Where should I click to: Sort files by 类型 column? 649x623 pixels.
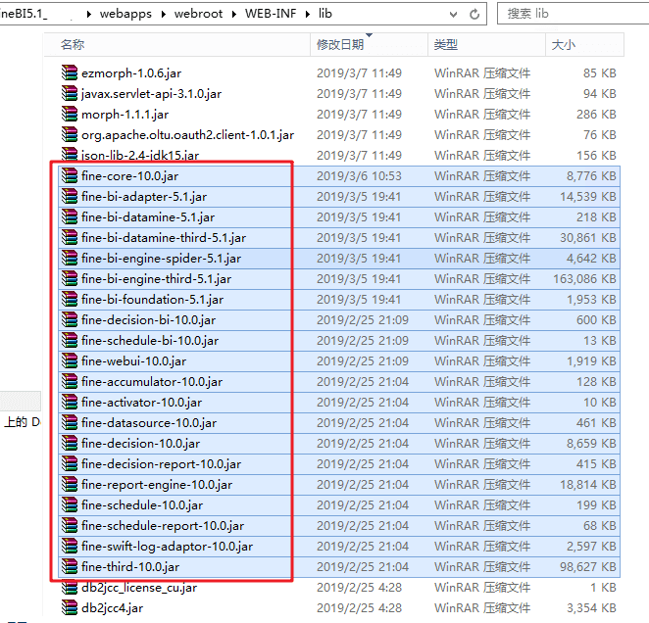[x=486, y=44]
